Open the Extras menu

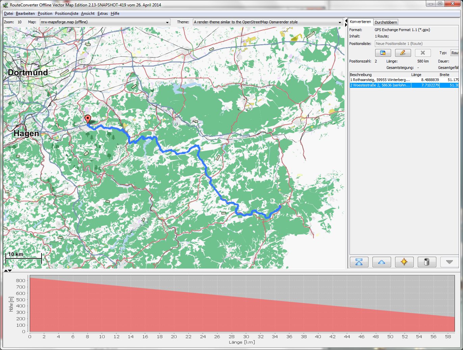tap(102, 14)
